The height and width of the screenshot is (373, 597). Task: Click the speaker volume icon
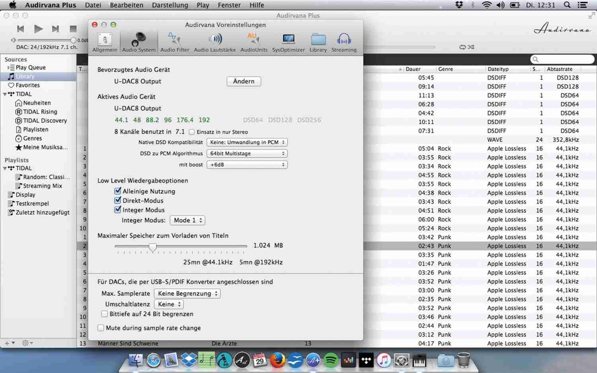click(x=14, y=40)
